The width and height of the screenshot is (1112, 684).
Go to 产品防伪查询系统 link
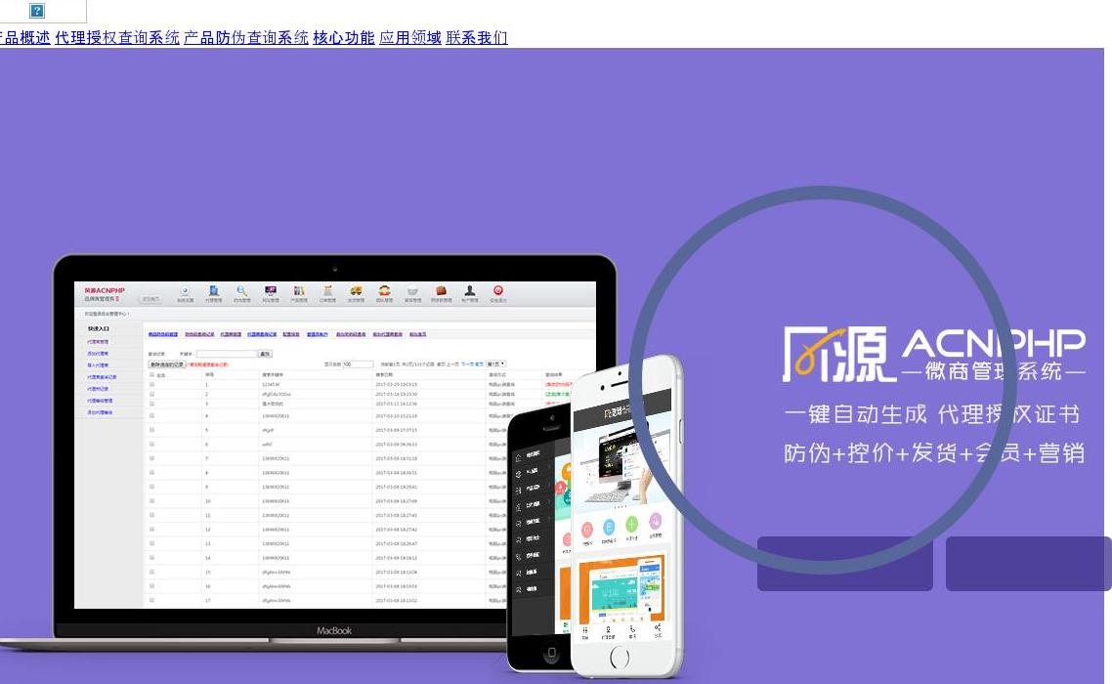point(246,37)
